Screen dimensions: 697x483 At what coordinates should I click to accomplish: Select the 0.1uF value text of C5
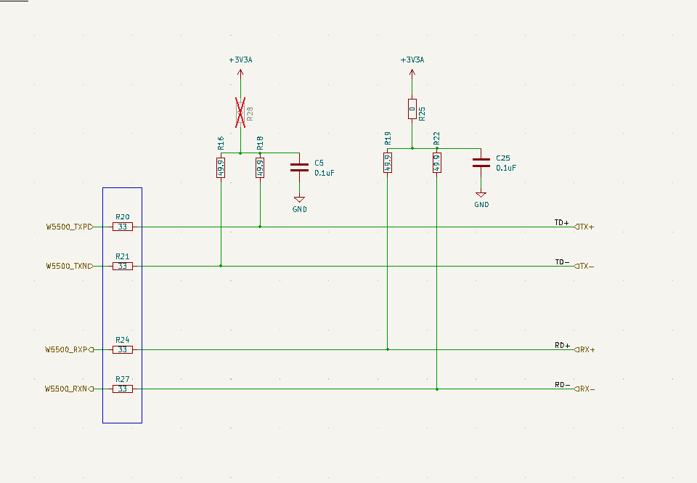(325, 173)
